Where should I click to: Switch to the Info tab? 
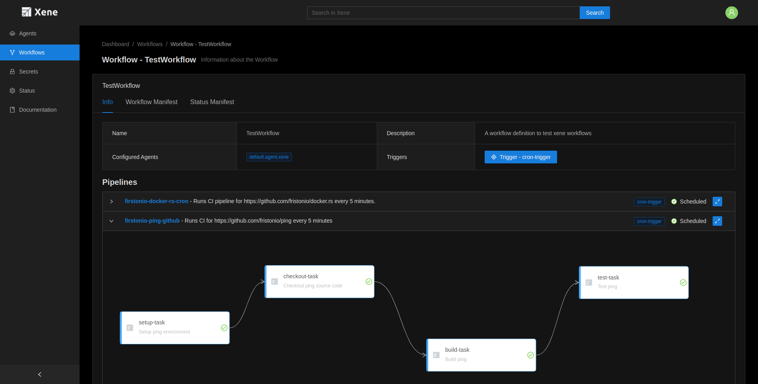(x=107, y=102)
